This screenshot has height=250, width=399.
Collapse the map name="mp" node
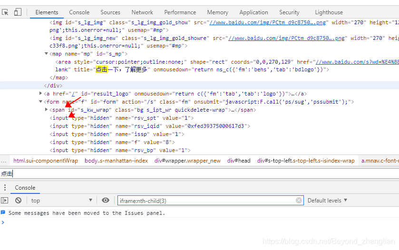(x=46, y=54)
